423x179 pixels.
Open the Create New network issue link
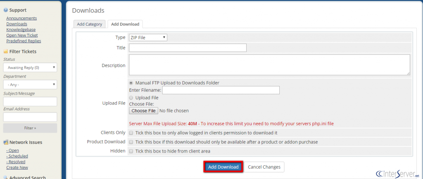click(x=17, y=167)
